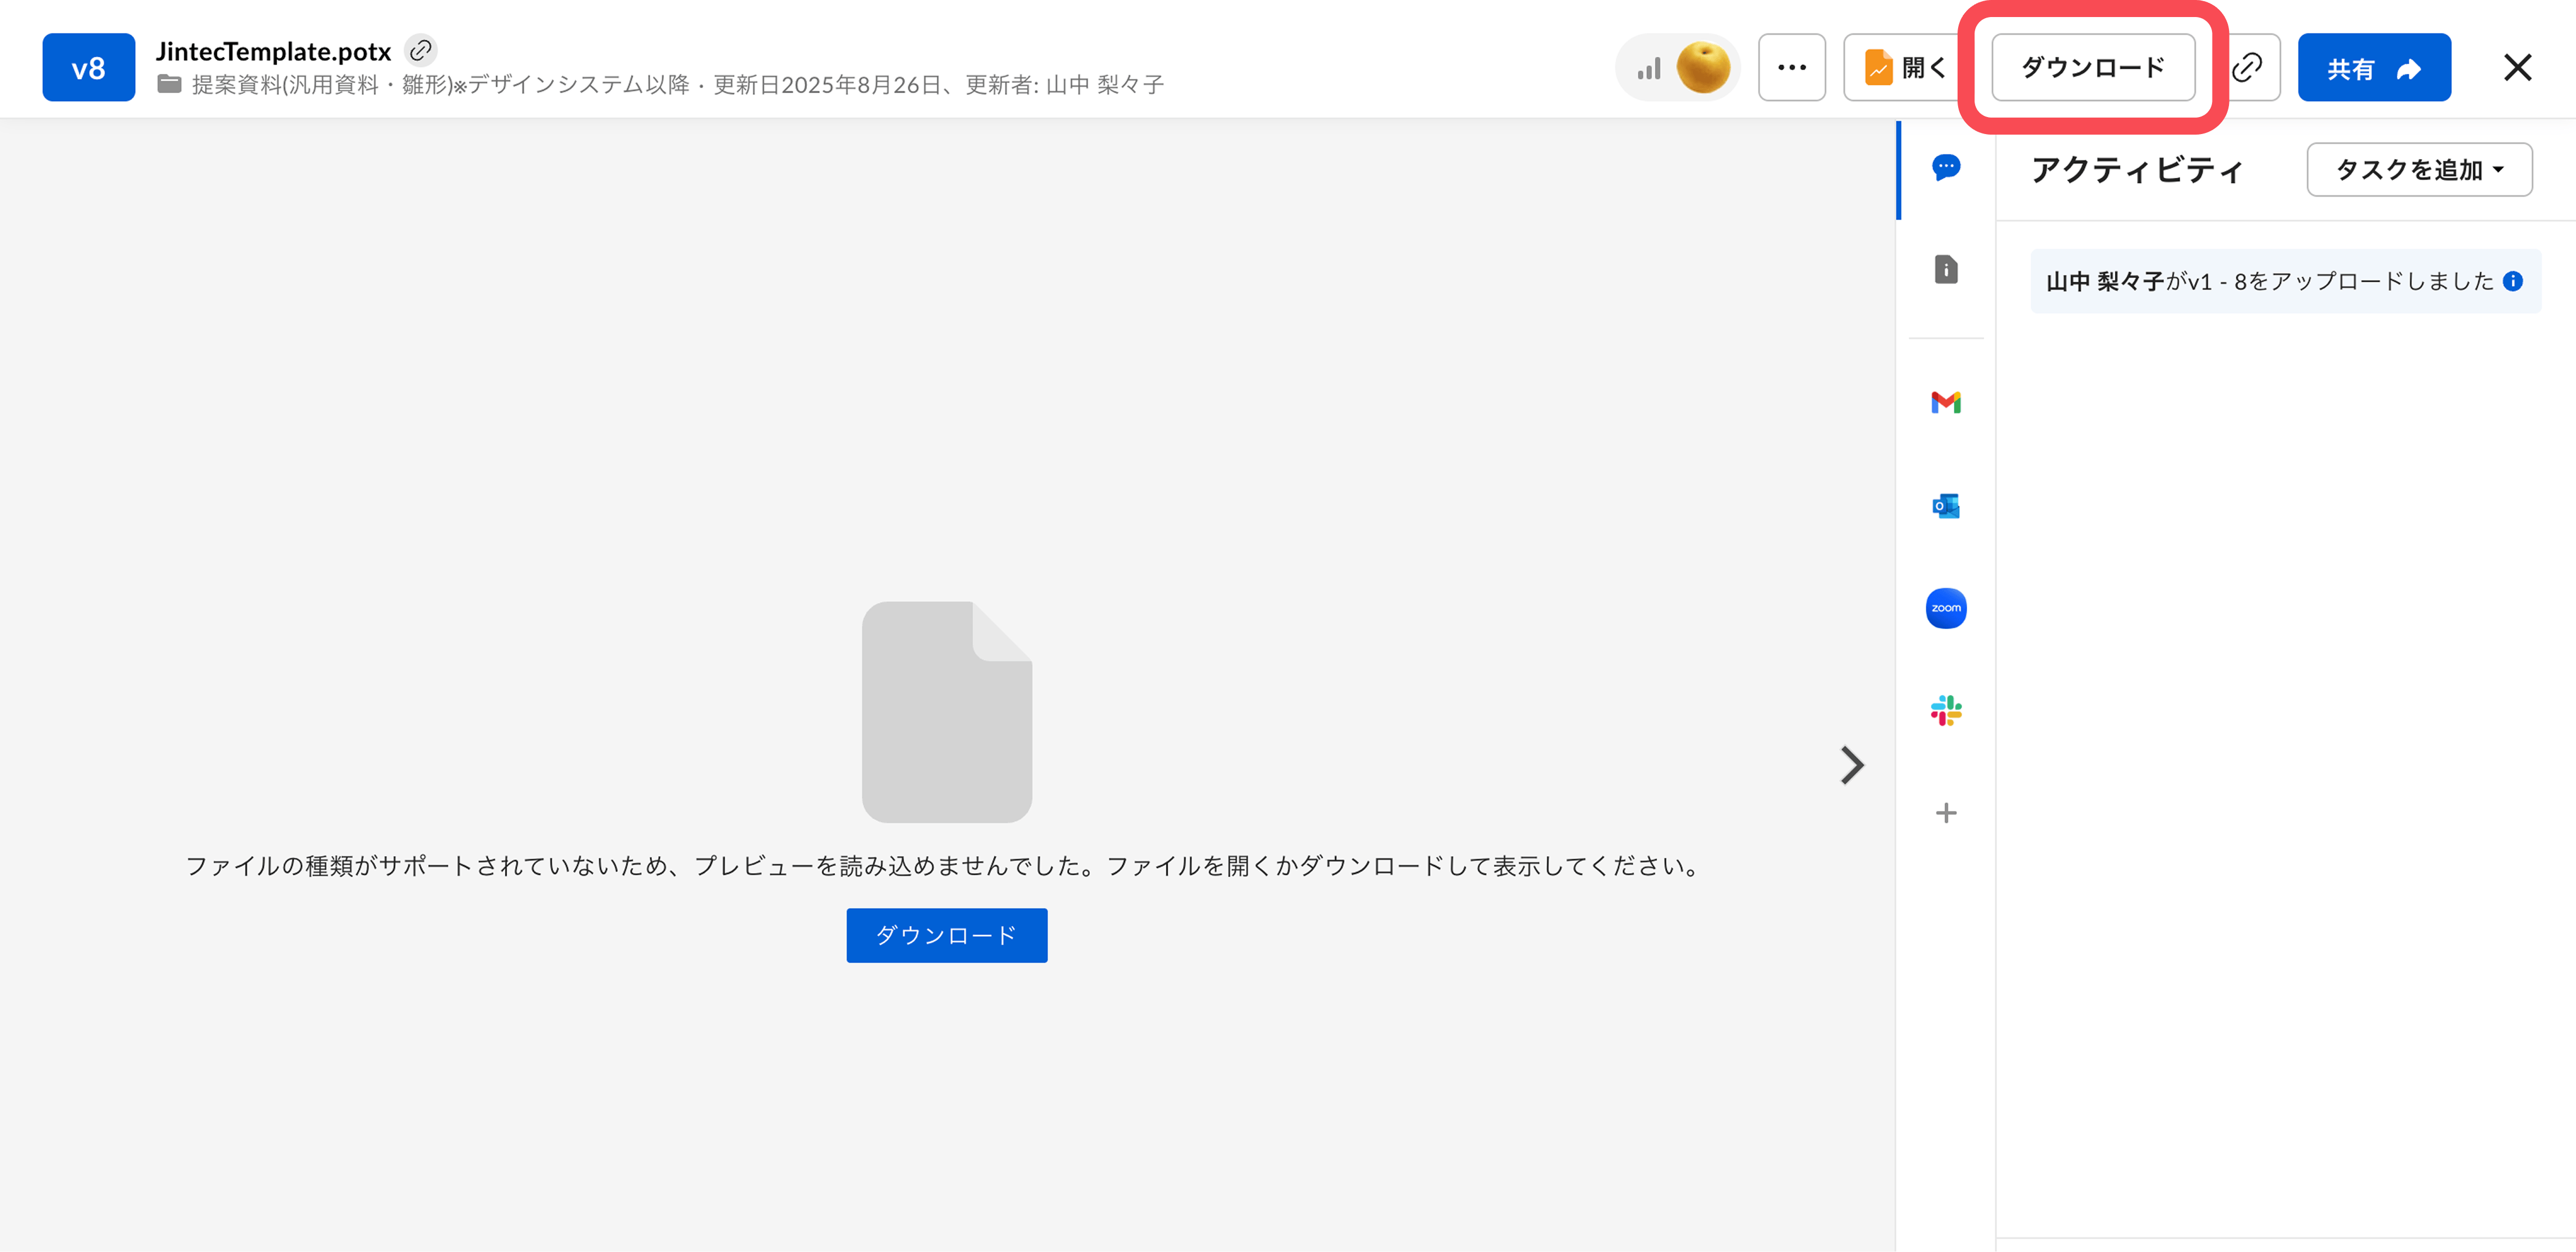Click the upload info circle icon
The height and width of the screenshot is (1252, 2576).
tap(2512, 282)
